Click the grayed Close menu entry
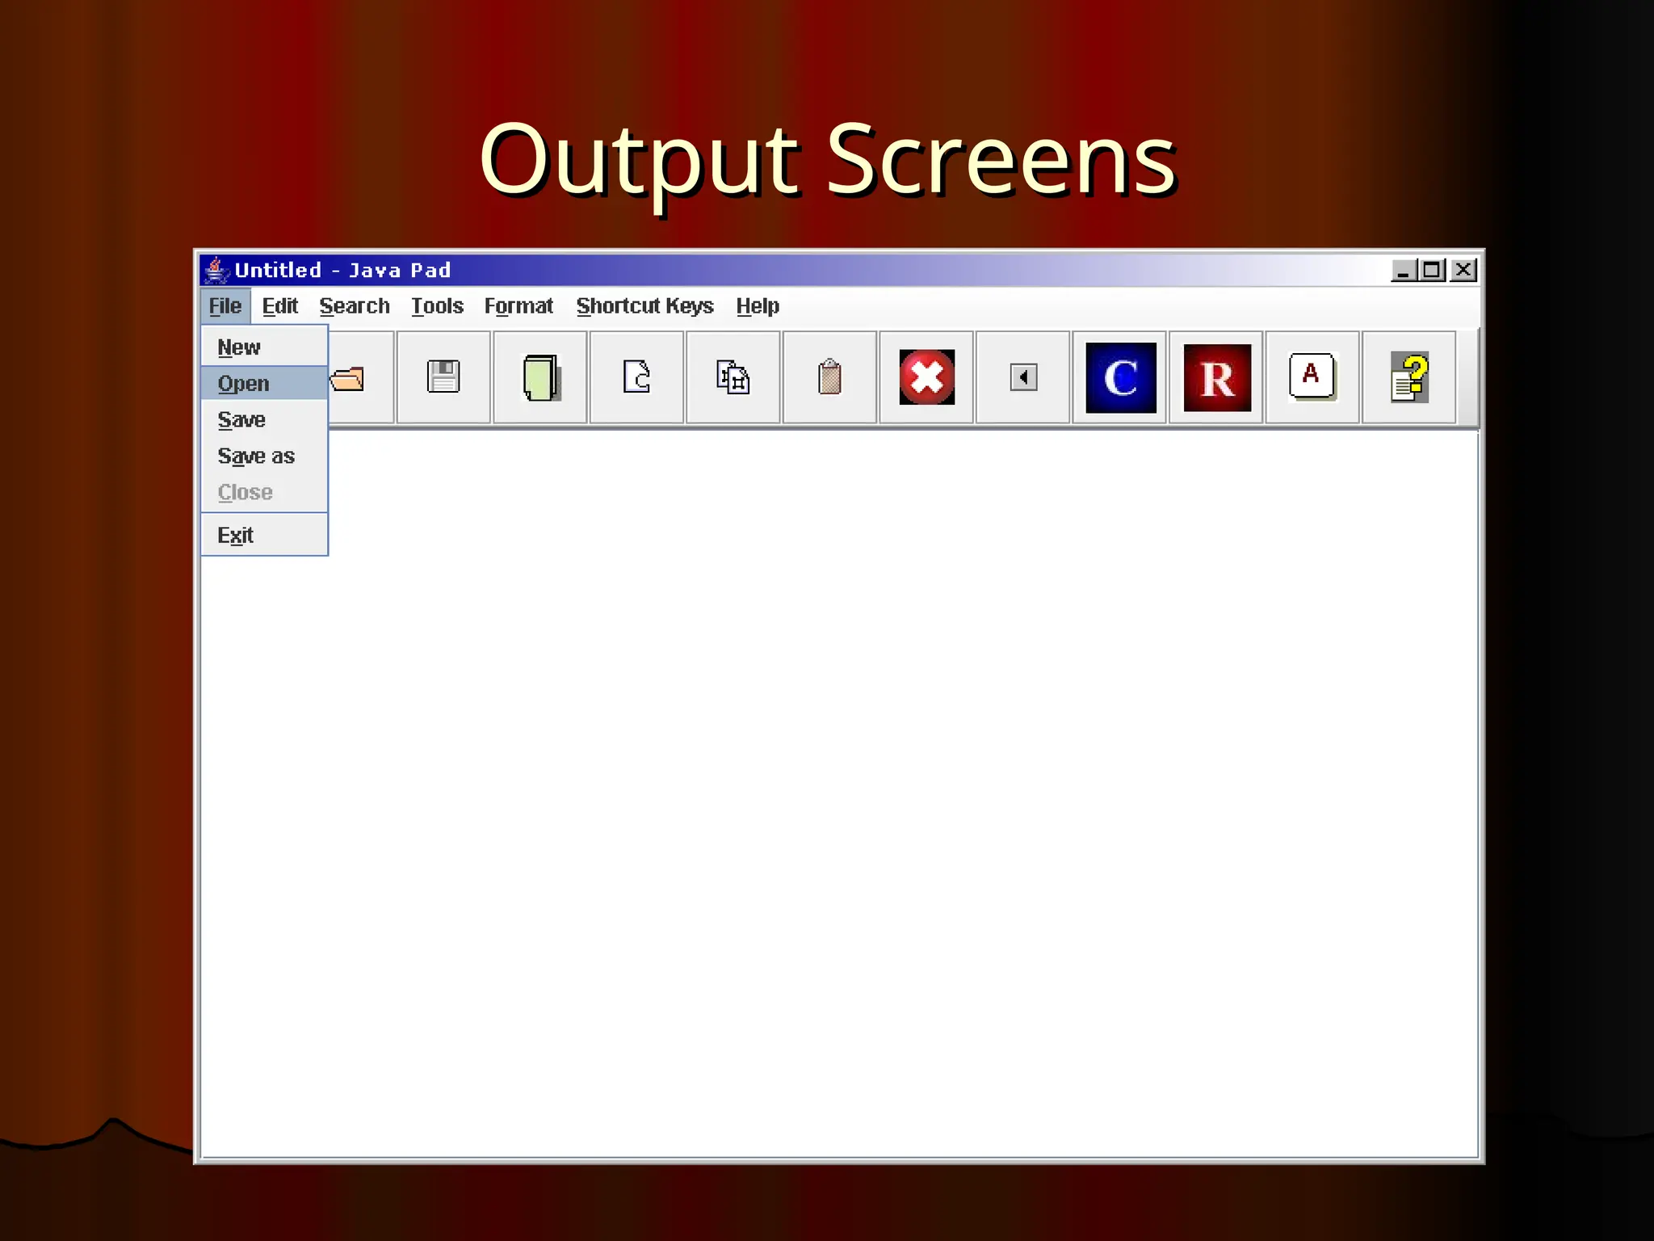The width and height of the screenshot is (1654, 1241). pyautogui.click(x=265, y=492)
